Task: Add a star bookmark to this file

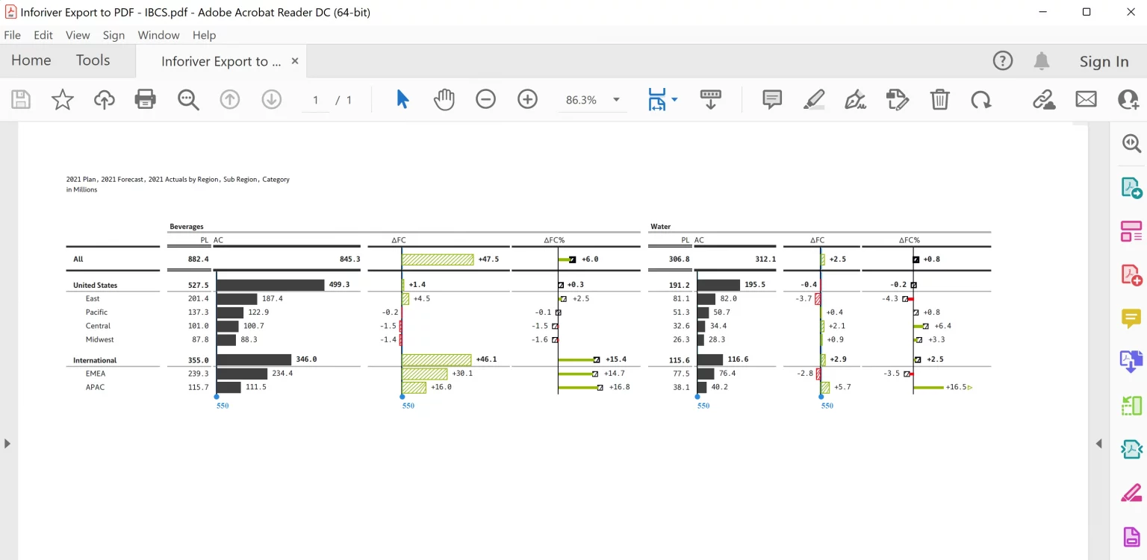Action: pyautogui.click(x=63, y=99)
